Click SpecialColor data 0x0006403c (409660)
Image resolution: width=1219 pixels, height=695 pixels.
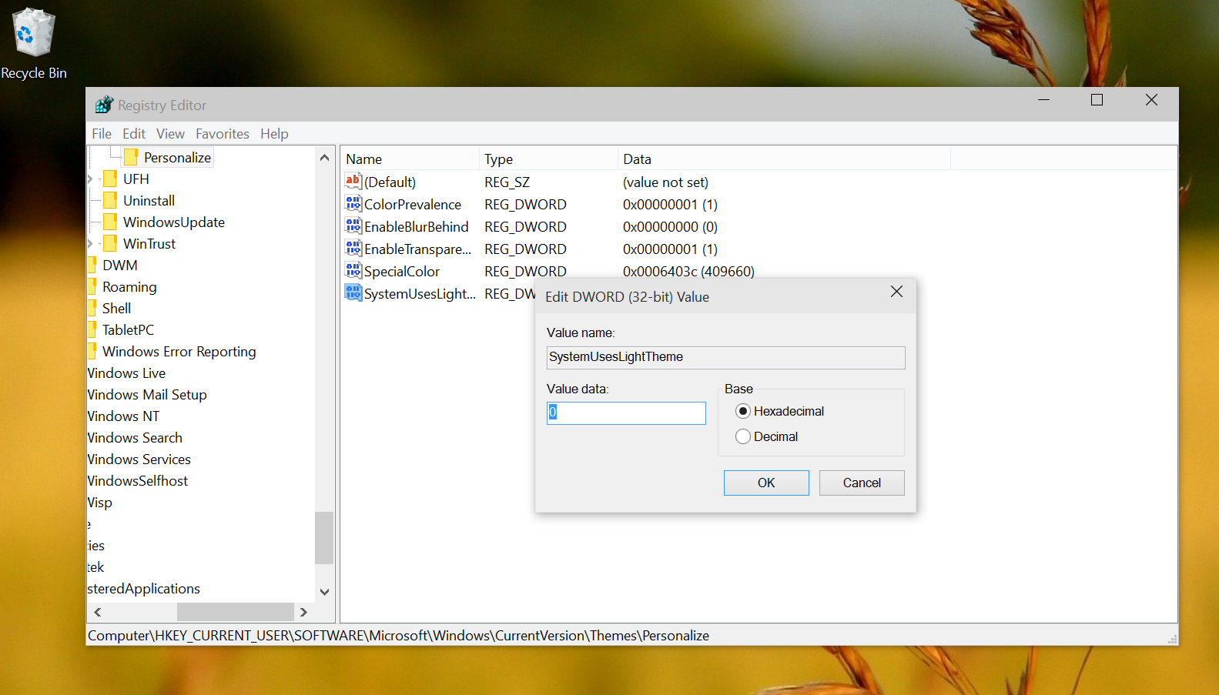(x=688, y=271)
